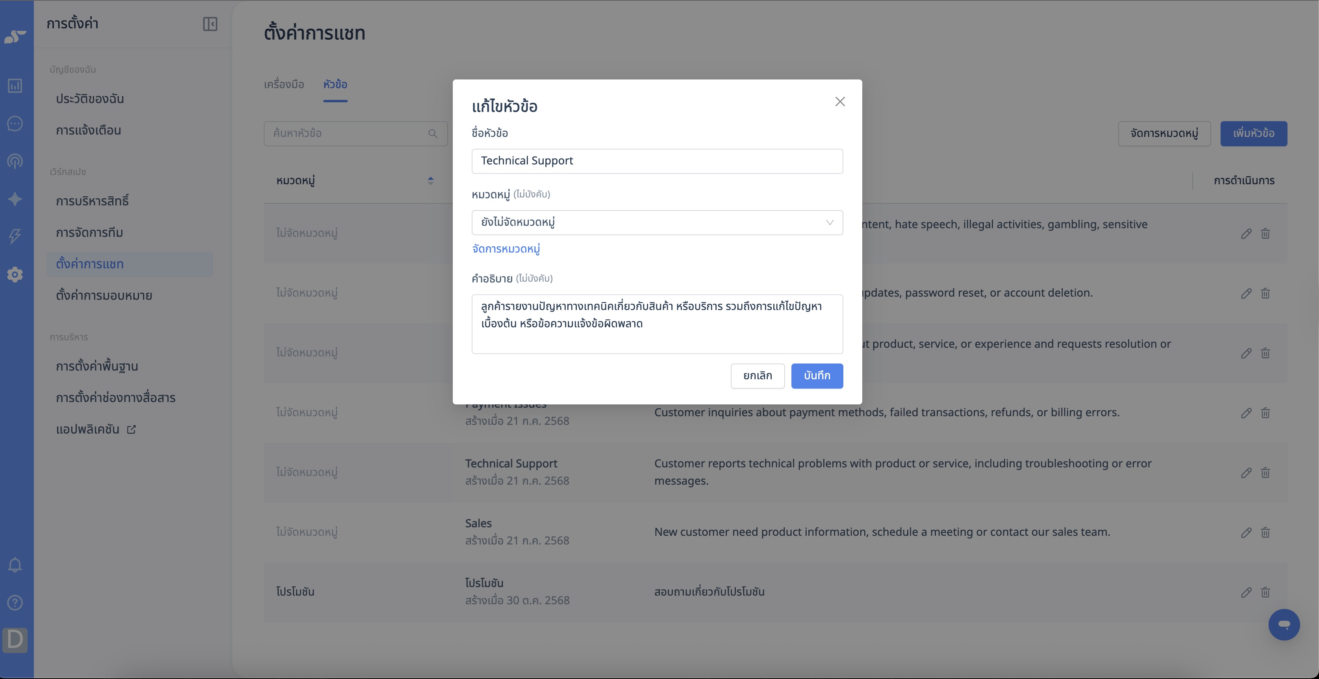Image resolution: width=1319 pixels, height=679 pixels.
Task: Click the บันทึก save button
Action: (817, 376)
